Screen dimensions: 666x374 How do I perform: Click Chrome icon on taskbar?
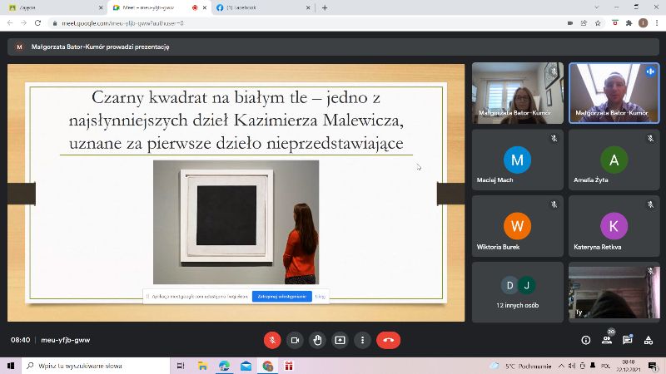click(x=267, y=366)
